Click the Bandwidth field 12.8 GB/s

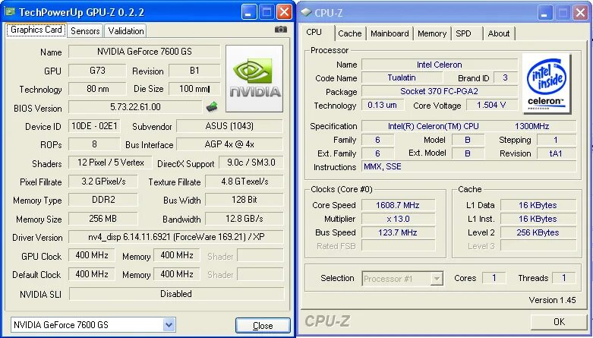click(x=244, y=219)
